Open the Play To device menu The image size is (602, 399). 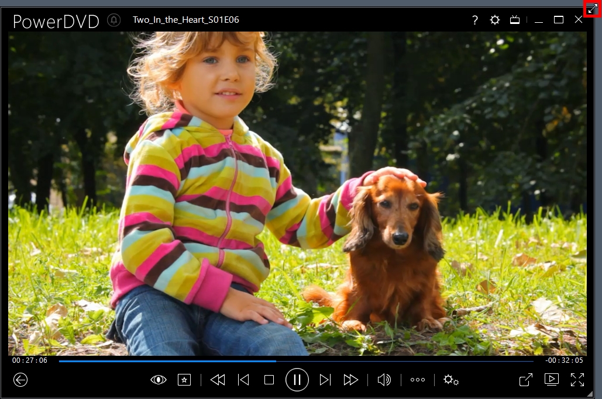[551, 380]
